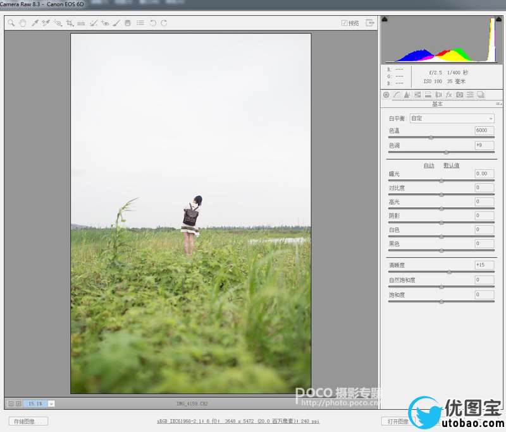Image resolution: width=506 pixels, height=432 pixels.
Task: Open the 基本 panel flyout menu
Action: click(498, 104)
